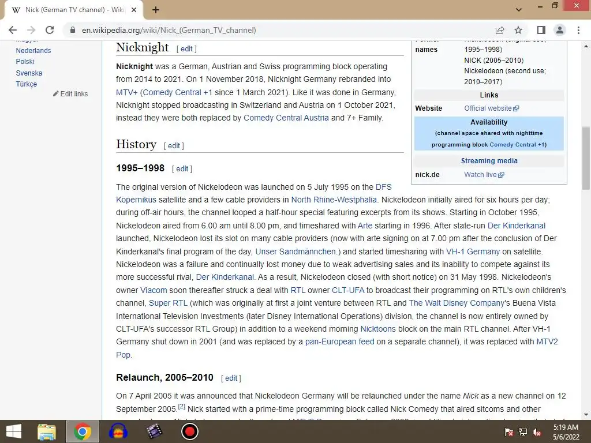Open the Arte link

click(x=365, y=226)
